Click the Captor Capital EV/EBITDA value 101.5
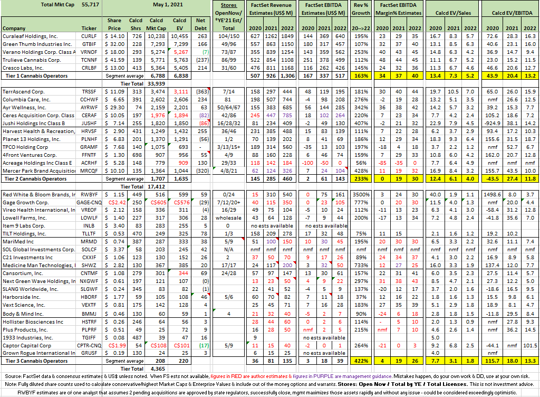Viewport: 540px width, 397px height. coord(529,345)
